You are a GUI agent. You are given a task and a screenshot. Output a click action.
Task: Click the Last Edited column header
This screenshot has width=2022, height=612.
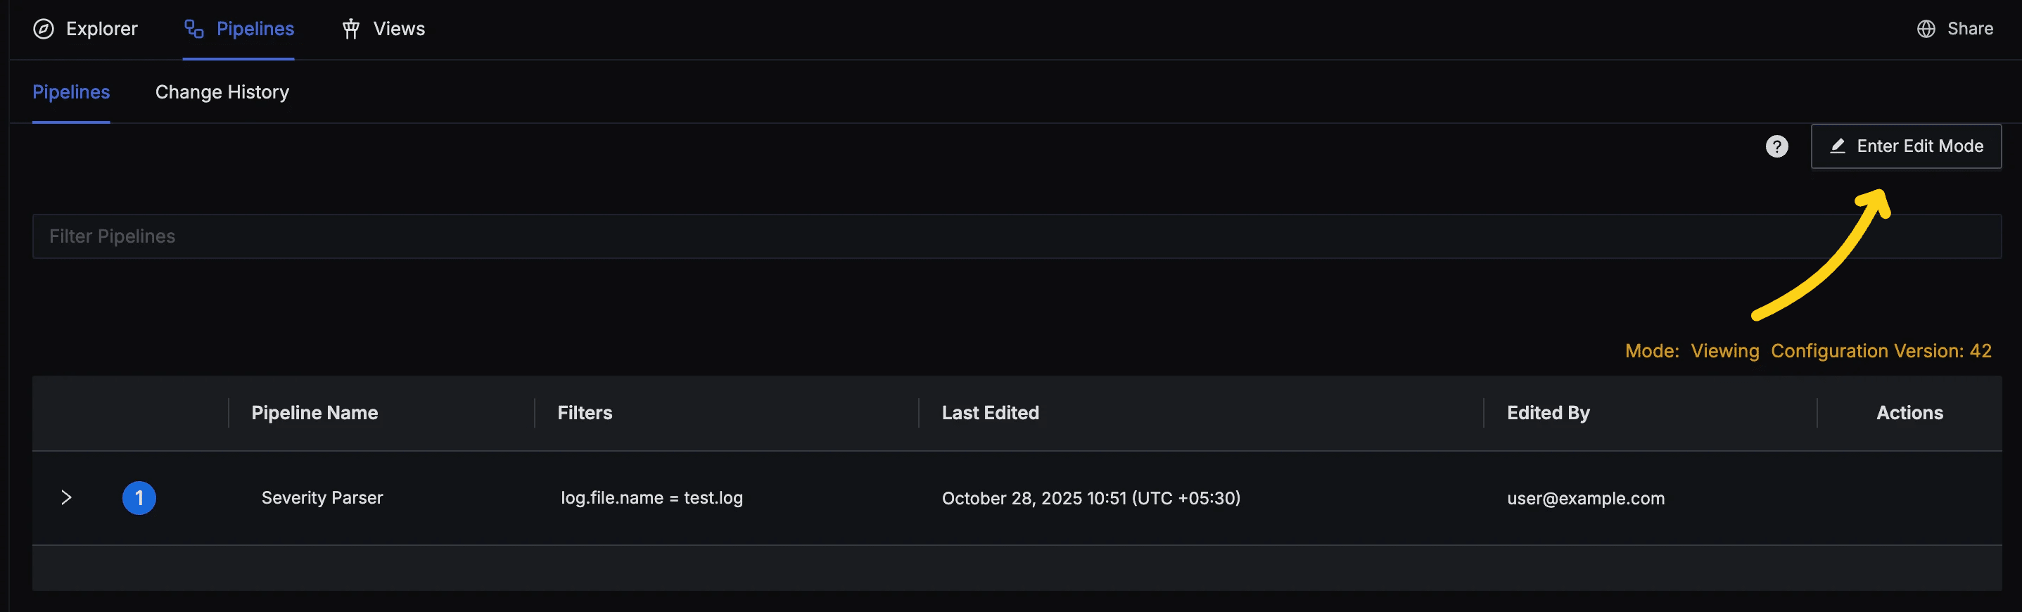click(x=990, y=413)
